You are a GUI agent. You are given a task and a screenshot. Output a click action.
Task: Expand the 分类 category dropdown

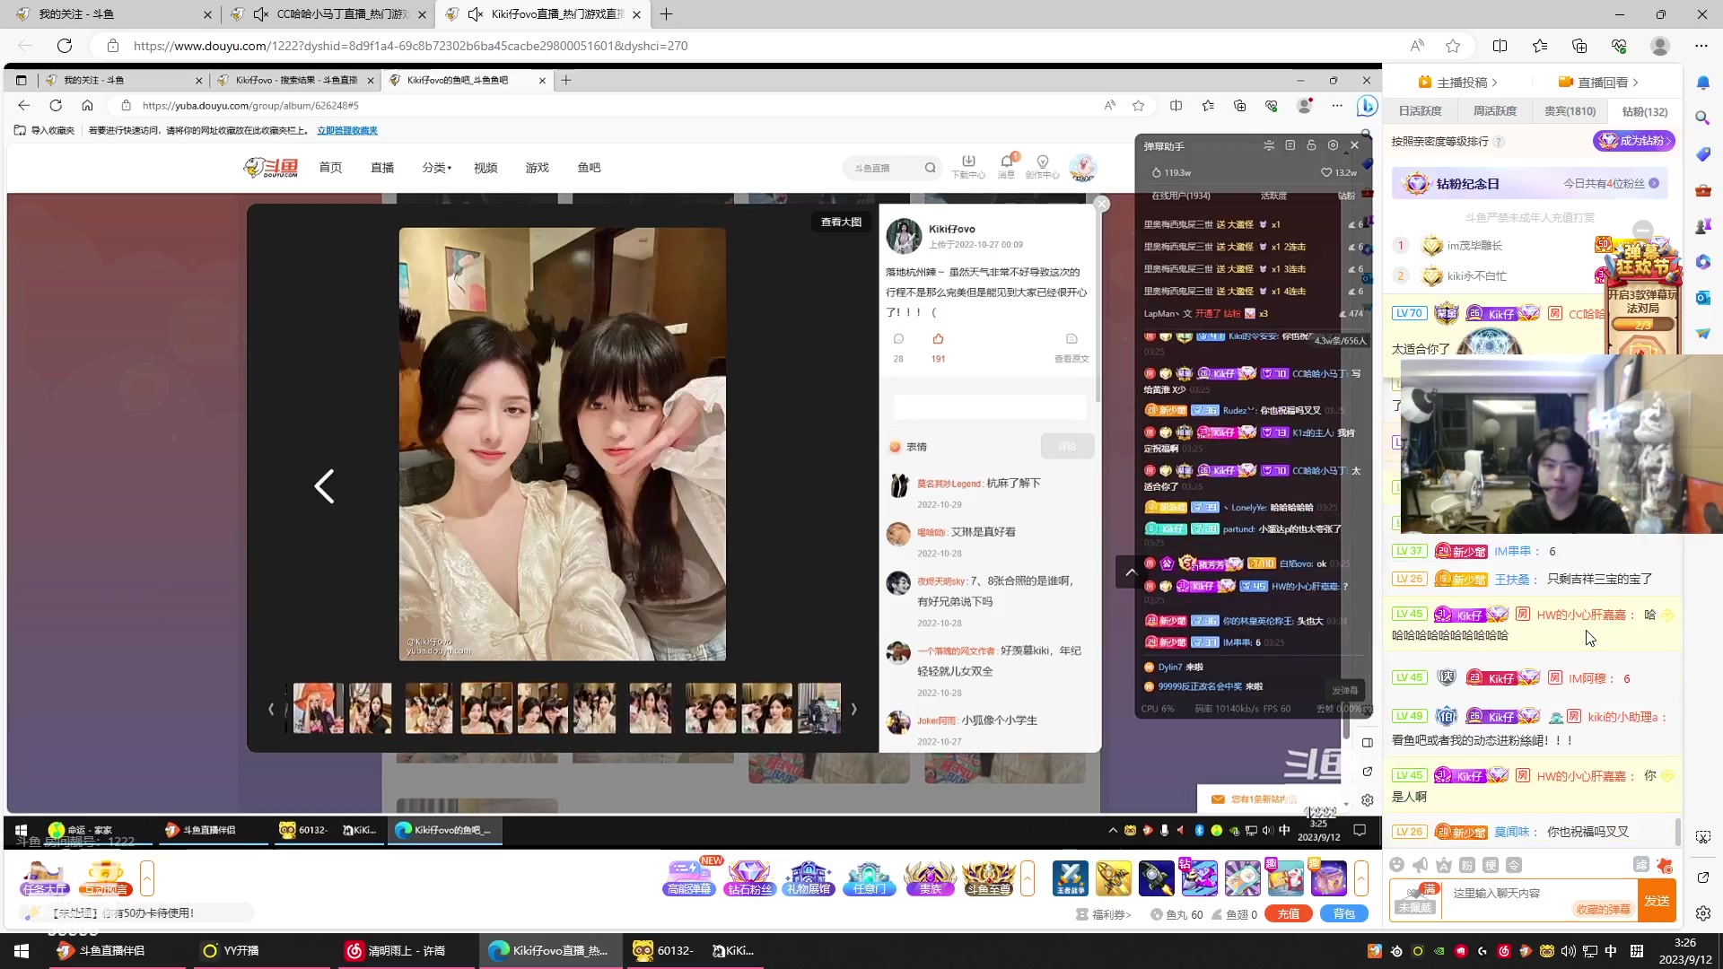(435, 167)
